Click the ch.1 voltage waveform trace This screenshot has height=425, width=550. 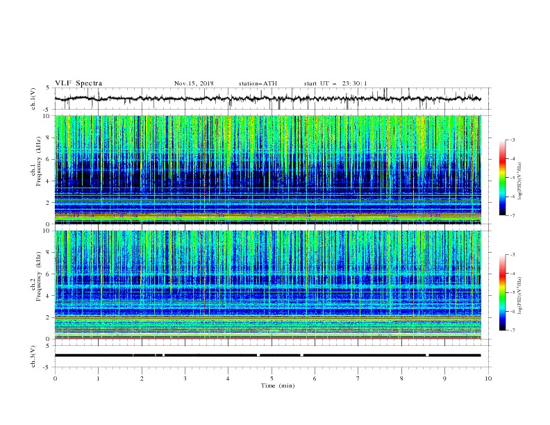tap(267, 99)
